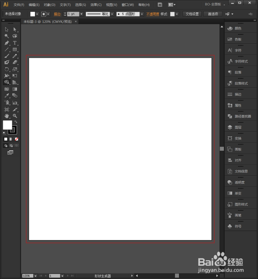Switch to Draw Behind mode

11,146
